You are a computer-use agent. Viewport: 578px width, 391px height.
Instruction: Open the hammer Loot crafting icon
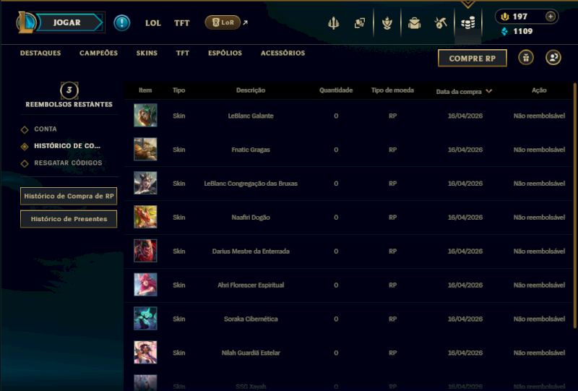point(441,23)
